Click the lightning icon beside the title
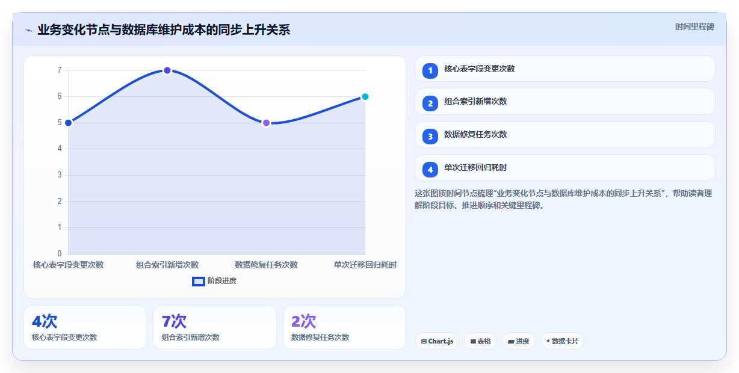Viewport: 739px width, 373px height. [x=28, y=30]
